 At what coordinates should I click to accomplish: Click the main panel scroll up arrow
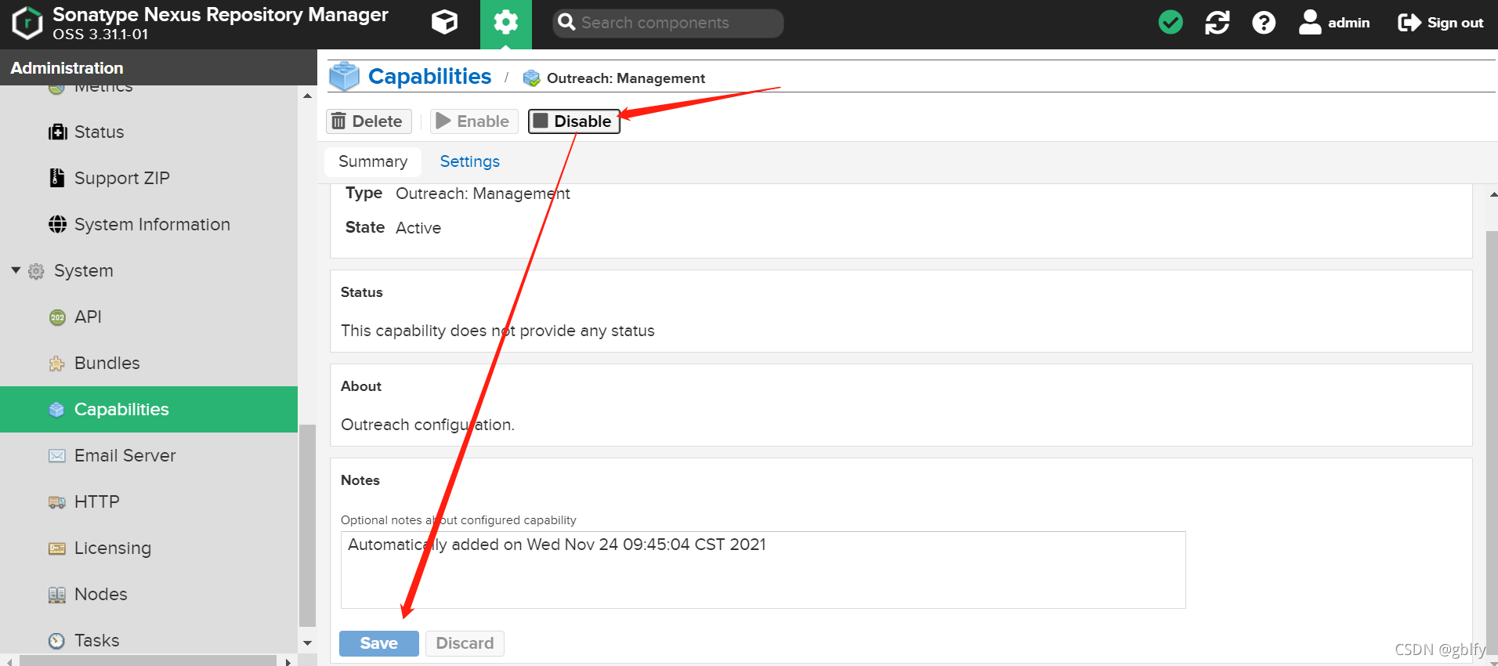(1493, 194)
